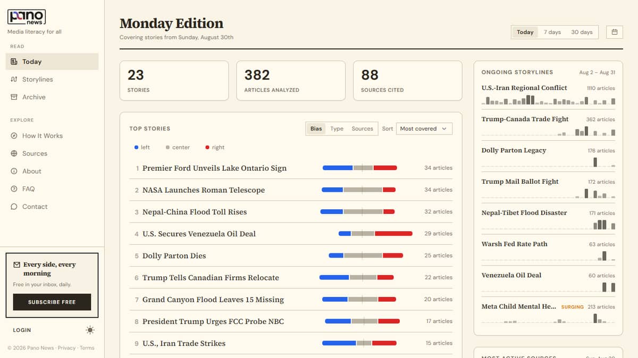Open story Nepal-China Flood Toll Rises
The width and height of the screenshot is (638, 358).
coord(195,212)
